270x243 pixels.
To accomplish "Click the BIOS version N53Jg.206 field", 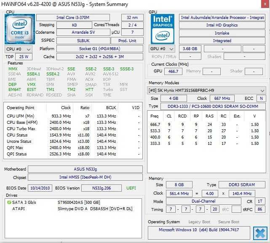I will click(x=102, y=188).
